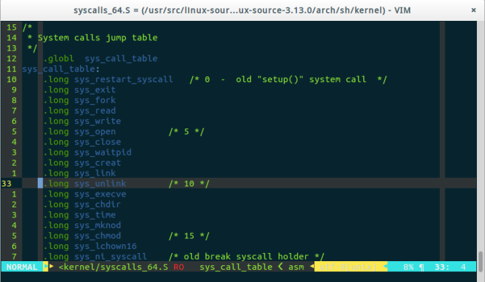Screen dimensions: 485x282
Task: Click the left chevron before asm
Action: click(x=280, y=267)
